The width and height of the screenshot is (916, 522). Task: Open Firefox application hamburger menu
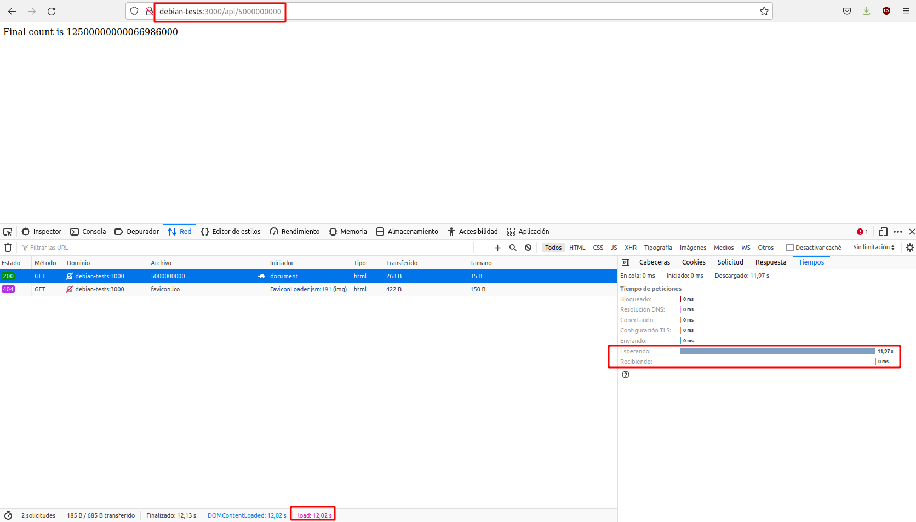[x=906, y=12]
